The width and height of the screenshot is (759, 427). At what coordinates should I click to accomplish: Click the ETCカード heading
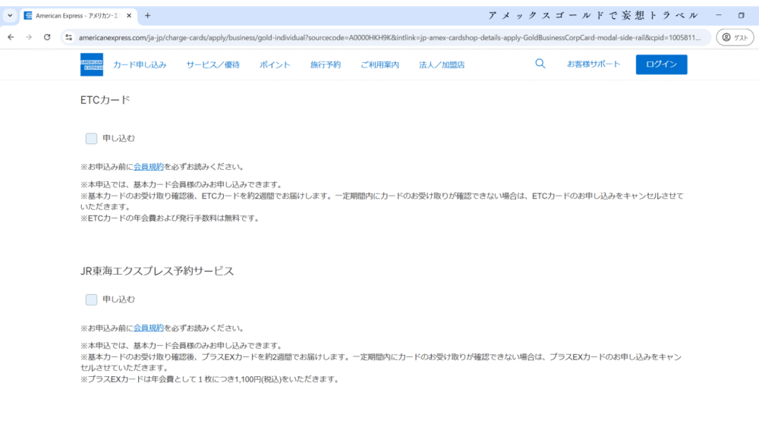point(105,100)
